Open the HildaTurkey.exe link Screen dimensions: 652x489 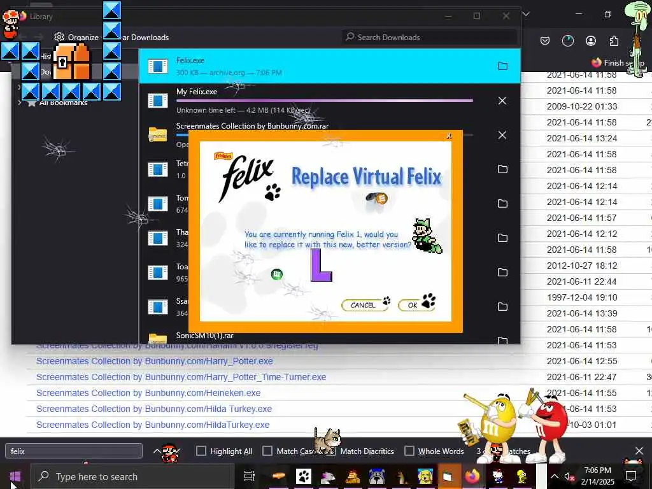tap(153, 425)
